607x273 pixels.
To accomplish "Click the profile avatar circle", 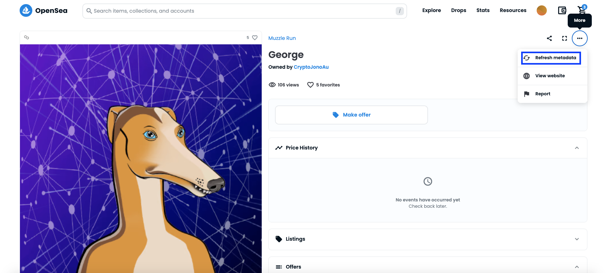I will point(542,10).
